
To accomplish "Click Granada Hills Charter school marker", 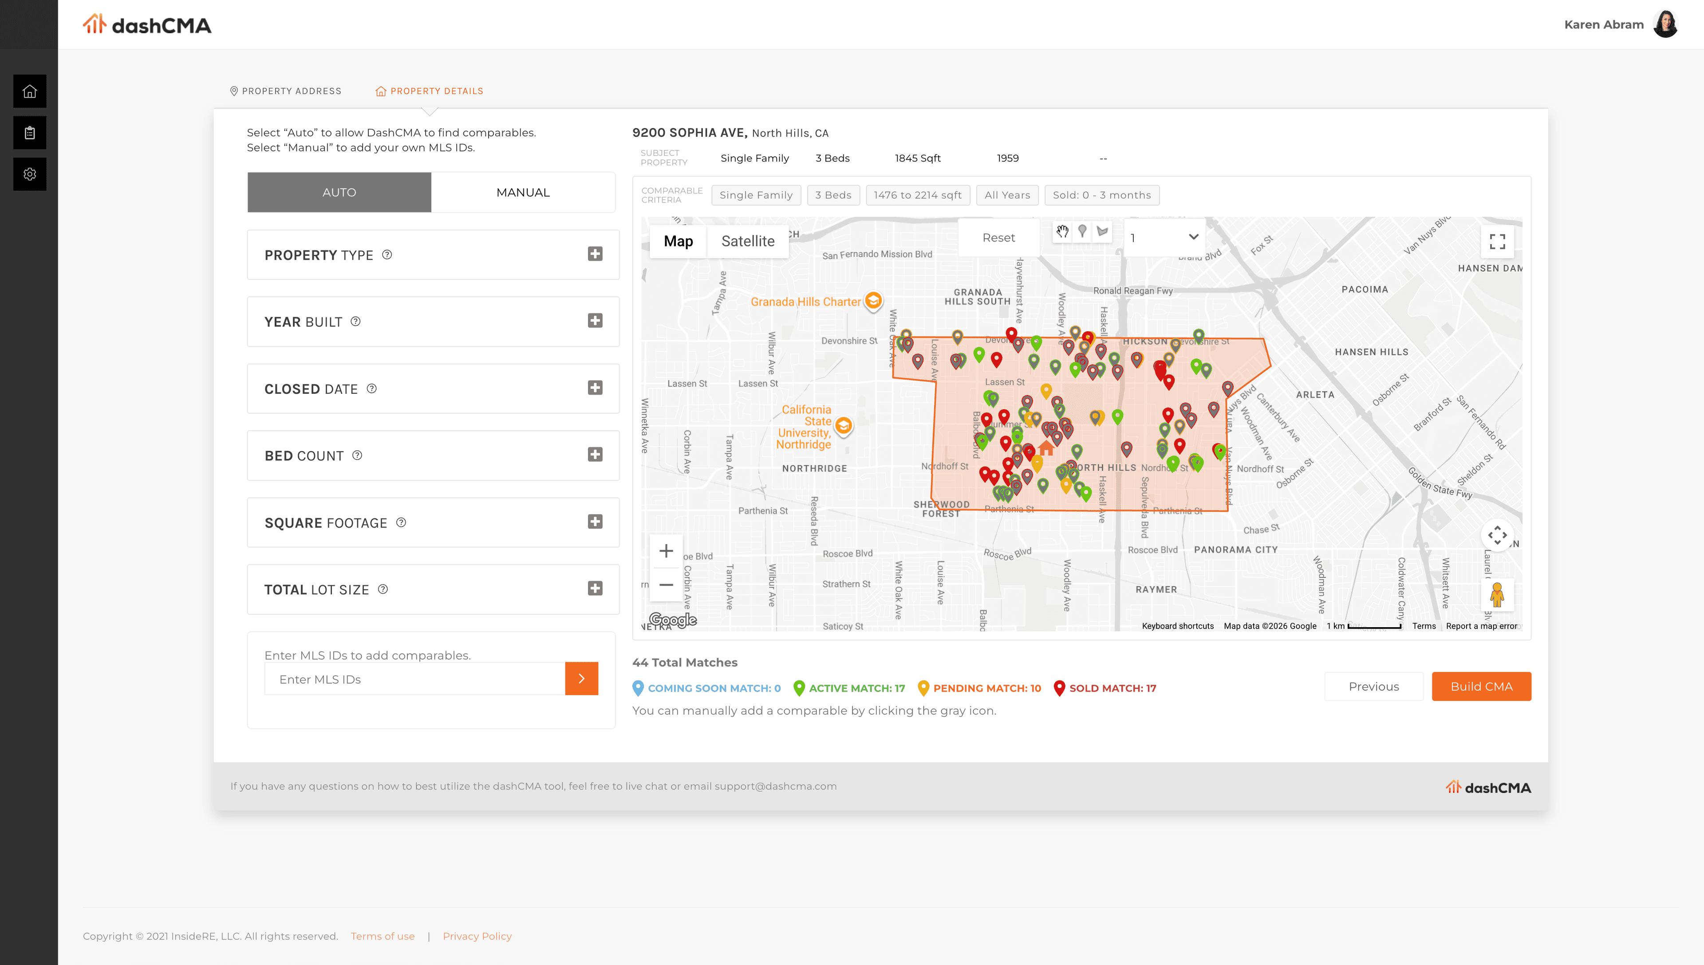I will tap(874, 301).
